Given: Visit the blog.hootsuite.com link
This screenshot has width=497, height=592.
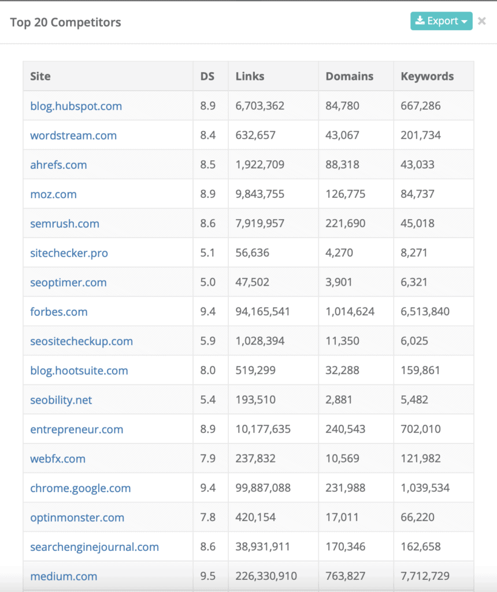Looking at the screenshot, I should pyautogui.click(x=79, y=371).
